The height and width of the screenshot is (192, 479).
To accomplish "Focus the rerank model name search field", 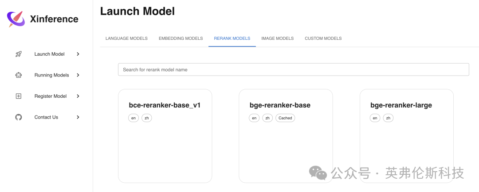I will tap(294, 69).
